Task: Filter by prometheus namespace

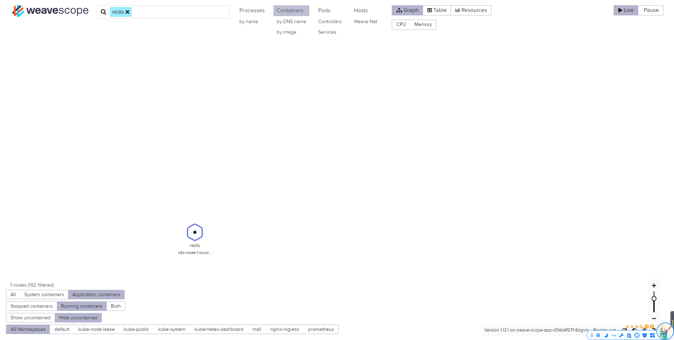Action: (x=321, y=329)
